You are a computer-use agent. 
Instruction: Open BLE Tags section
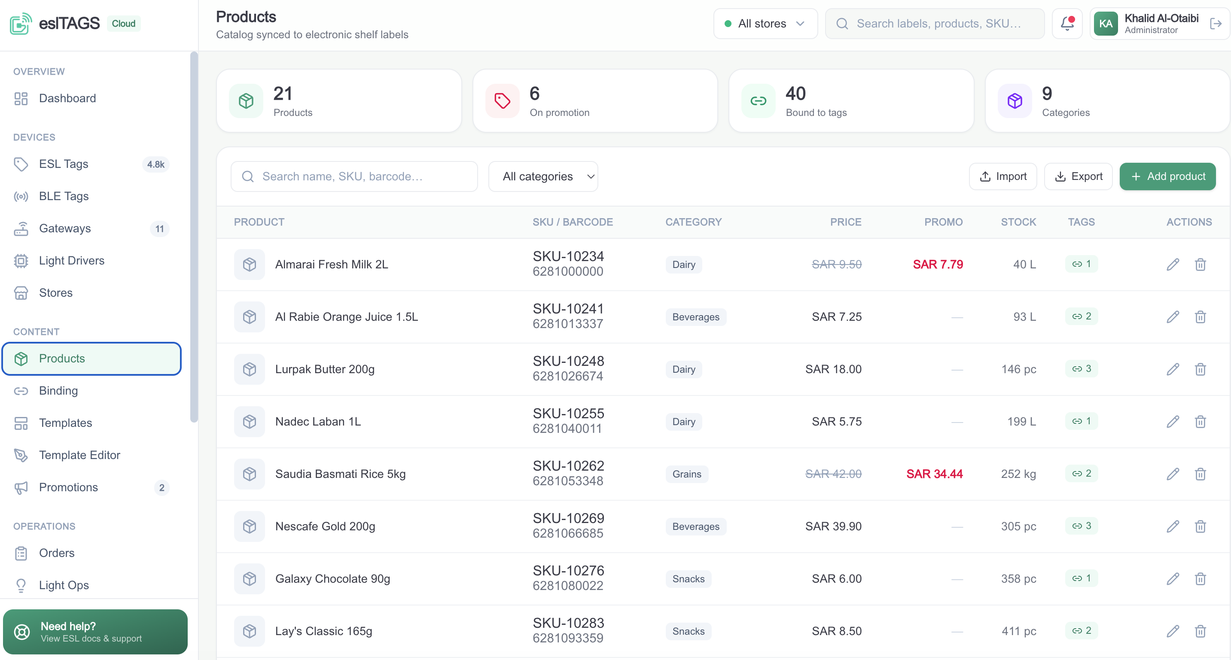click(x=92, y=196)
